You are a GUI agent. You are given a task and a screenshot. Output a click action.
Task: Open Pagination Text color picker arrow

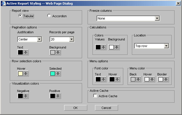click(26, 52)
